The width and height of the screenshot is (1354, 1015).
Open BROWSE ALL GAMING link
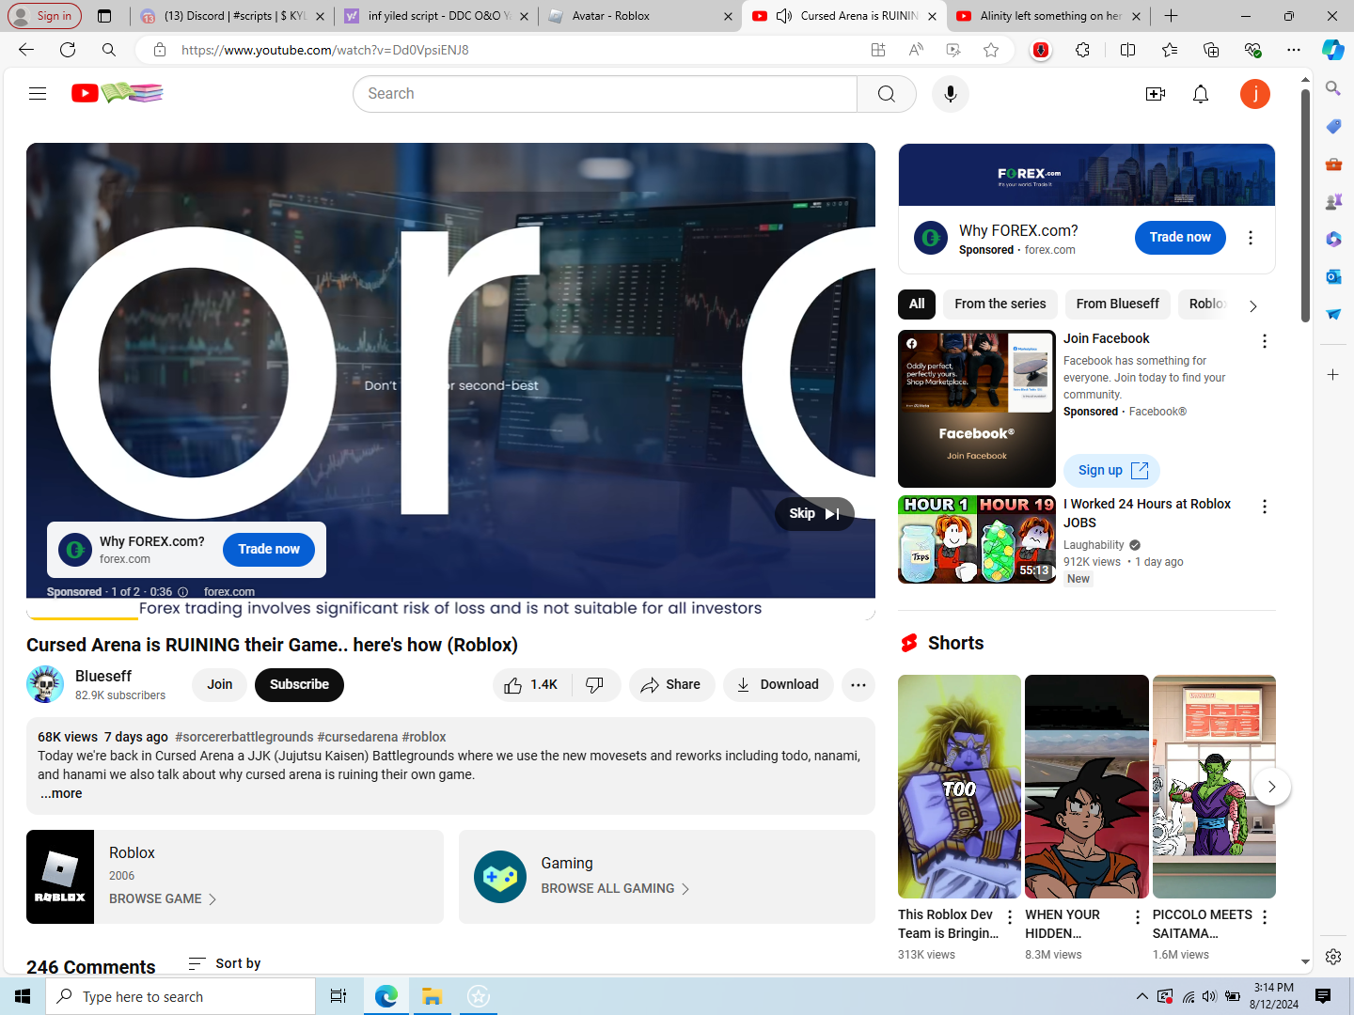pos(615,889)
